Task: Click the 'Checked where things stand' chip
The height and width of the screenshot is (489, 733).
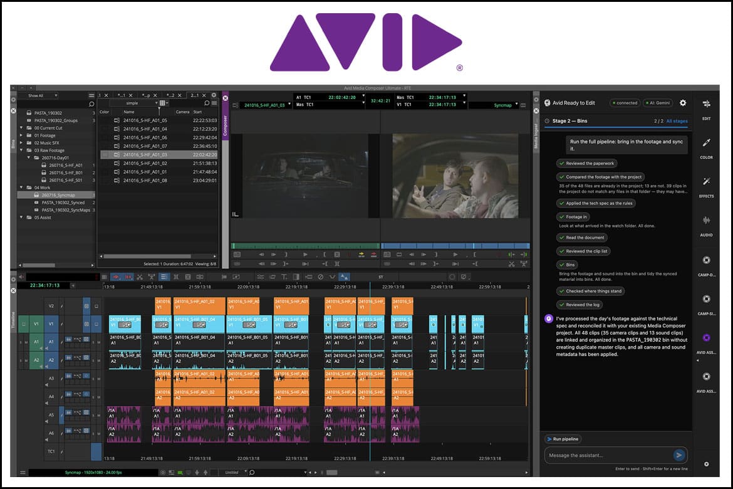Action: pos(590,291)
